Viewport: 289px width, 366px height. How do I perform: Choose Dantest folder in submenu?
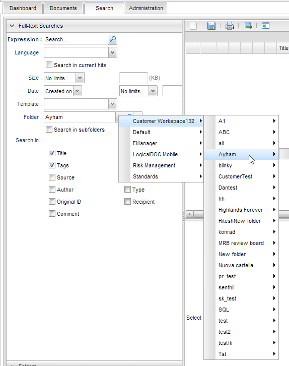pos(241,188)
